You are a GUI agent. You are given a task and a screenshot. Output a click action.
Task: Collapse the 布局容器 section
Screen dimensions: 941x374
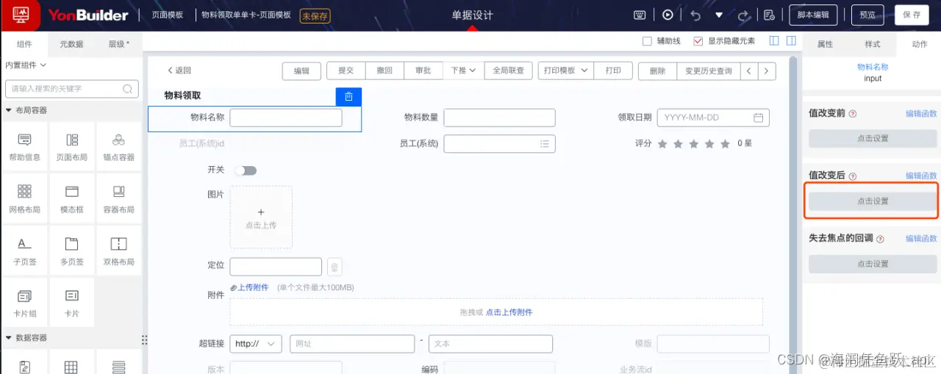pyautogui.click(x=10, y=110)
